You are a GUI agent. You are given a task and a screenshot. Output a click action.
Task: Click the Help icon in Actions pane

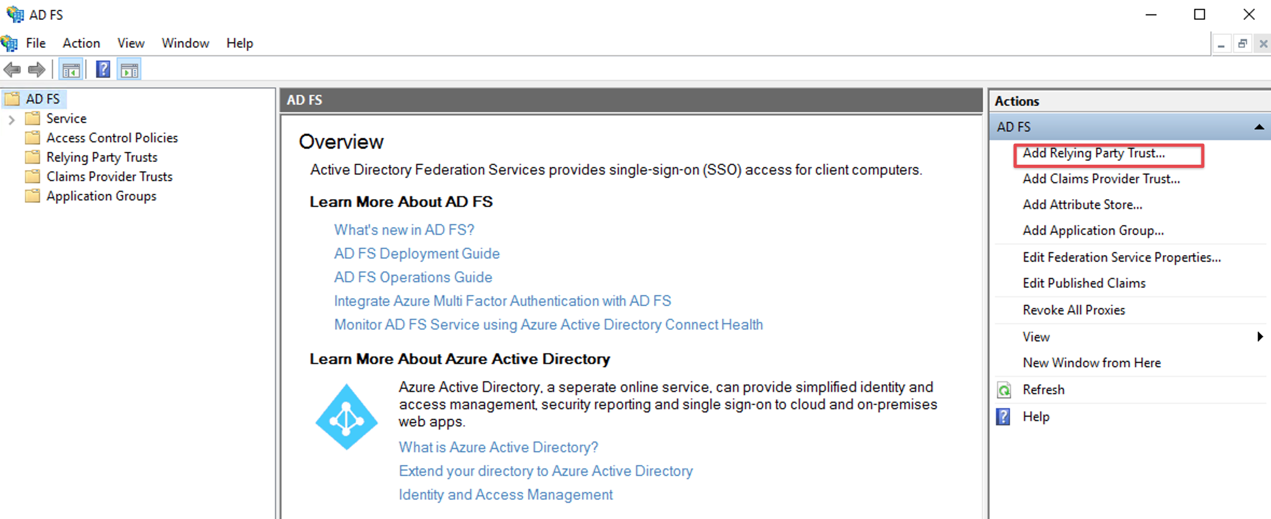[1003, 417]
